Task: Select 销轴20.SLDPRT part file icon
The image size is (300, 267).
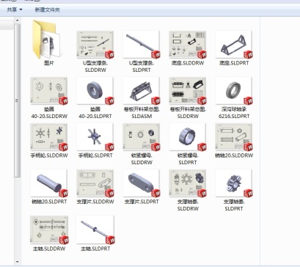Action: pyautogui.click(x=49, y=183)
